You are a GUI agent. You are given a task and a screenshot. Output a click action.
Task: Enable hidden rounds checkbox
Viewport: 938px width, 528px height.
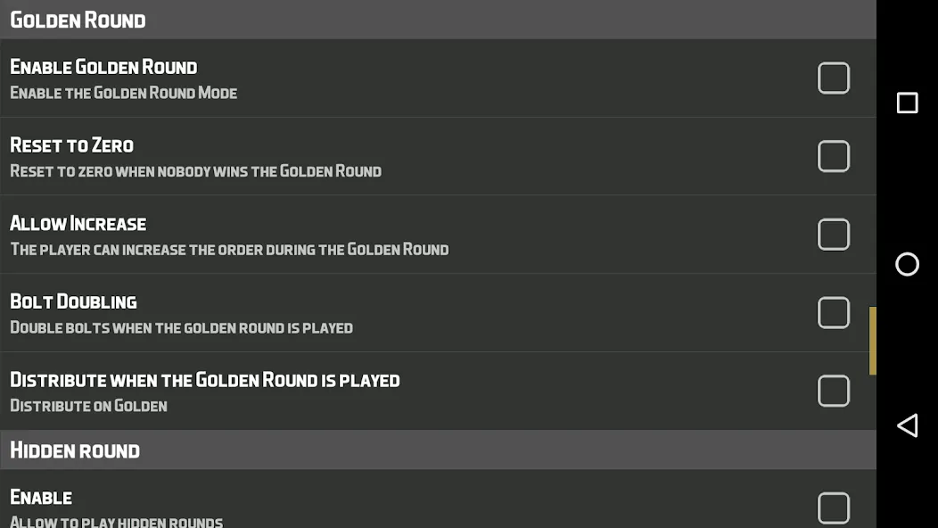(x=833, y=507)
